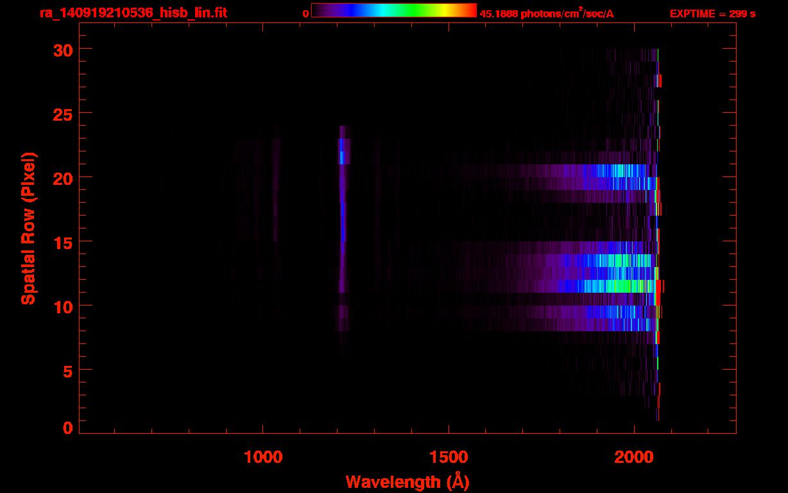Click the x-axis tick label 1500
This screenshot has height=493, width=788.
(x=449, y=456)
